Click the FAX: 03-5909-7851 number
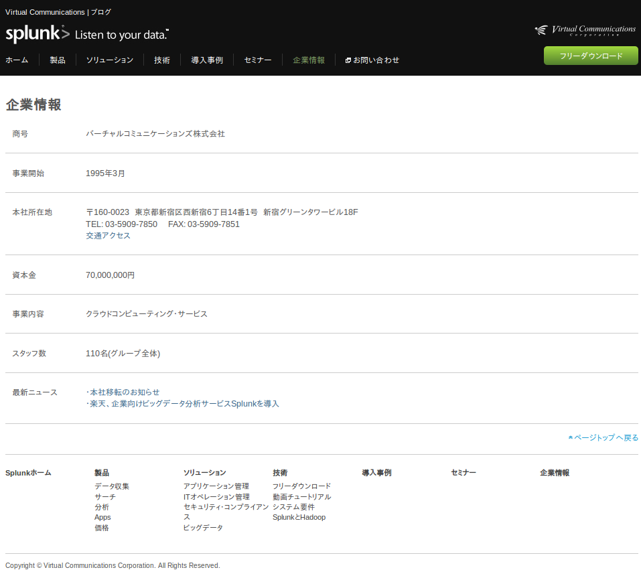The image size is (641, 578). pyautogui.click(x=204, y=224)
